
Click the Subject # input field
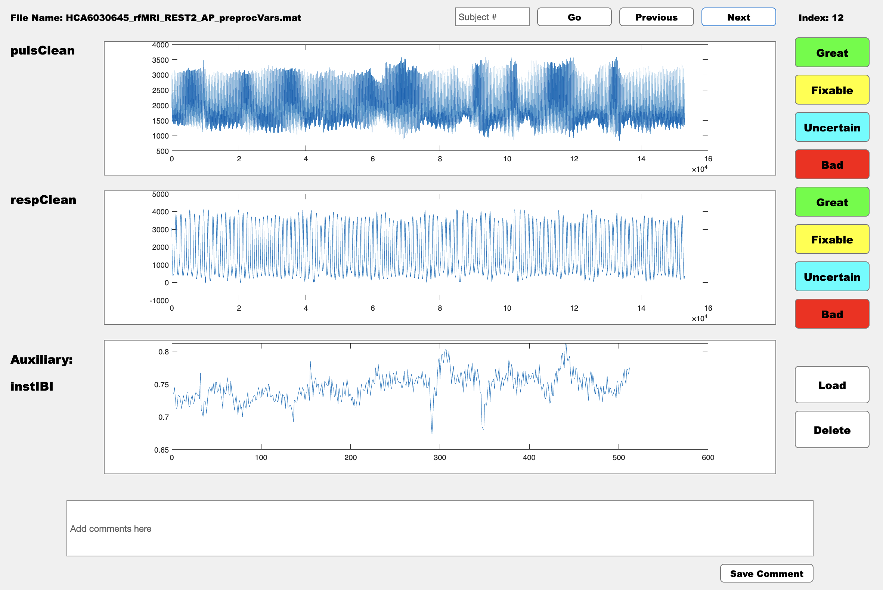492,17
